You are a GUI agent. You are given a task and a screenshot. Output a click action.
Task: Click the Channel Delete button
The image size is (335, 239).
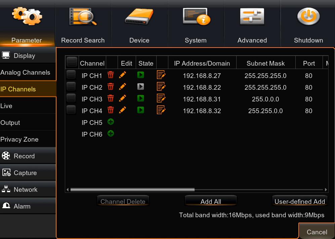point(123,201)
